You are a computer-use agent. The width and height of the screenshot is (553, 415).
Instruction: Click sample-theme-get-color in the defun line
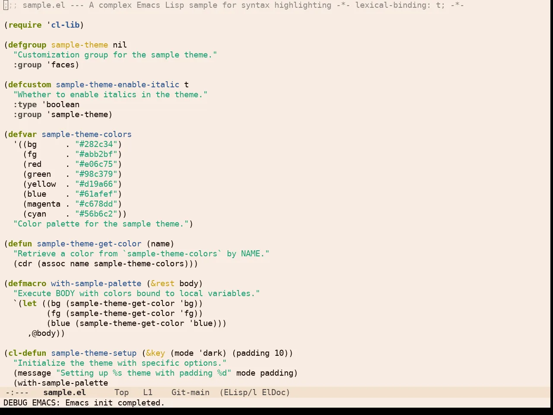click(x=89, y=244)
